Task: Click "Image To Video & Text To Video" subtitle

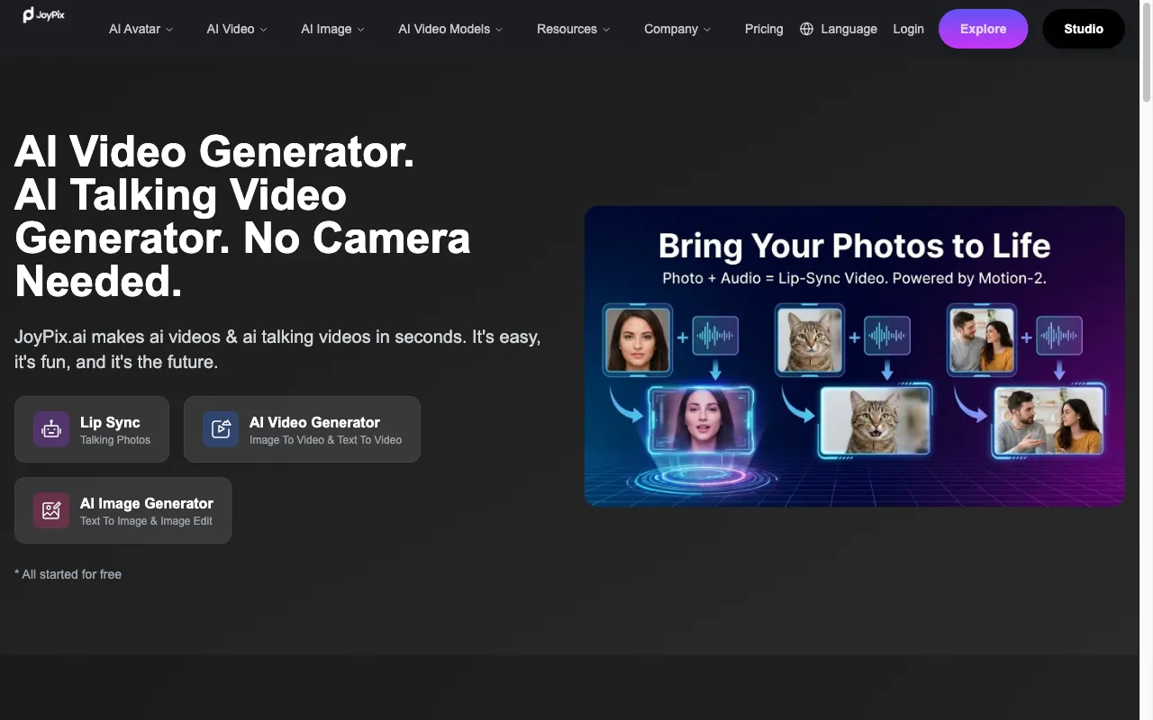Action: click(325, 440)
